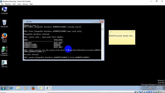Open the VirtualBox File menu
165x93 pixels.
[2, 4]
